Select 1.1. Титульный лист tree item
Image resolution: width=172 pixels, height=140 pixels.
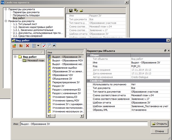pyautogui.click(x=25, y=24)
